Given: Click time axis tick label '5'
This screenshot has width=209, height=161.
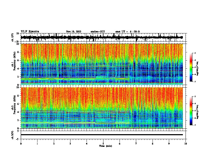Looking at the screenshot, I should [x=103, y=144].
